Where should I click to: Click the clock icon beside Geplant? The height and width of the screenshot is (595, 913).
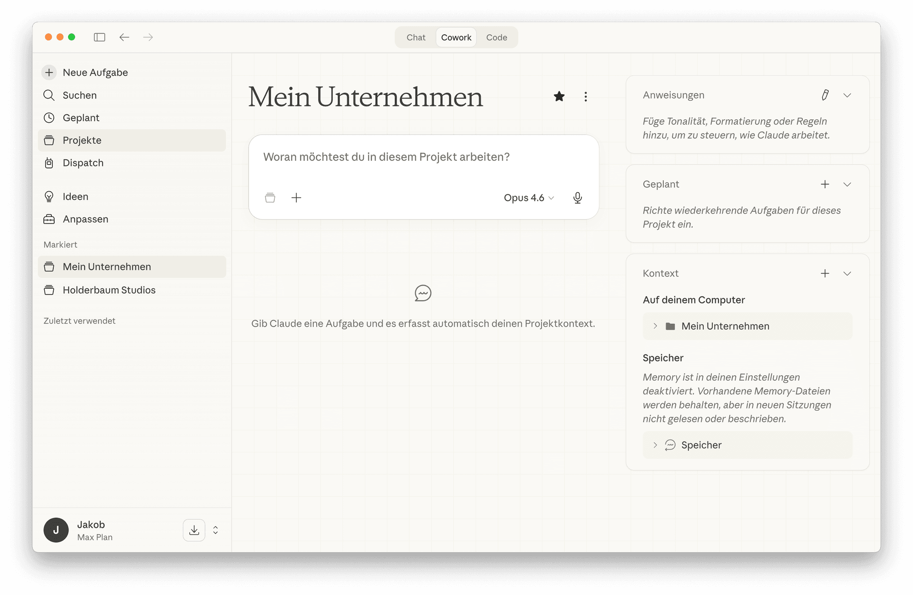click(x=49, y=117)
